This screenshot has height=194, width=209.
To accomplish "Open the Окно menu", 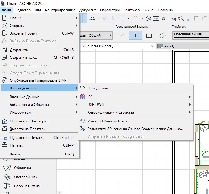I will (x=149, y=10).
